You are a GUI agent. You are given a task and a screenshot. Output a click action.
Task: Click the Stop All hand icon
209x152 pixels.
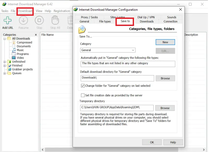[x=55, y=20]
